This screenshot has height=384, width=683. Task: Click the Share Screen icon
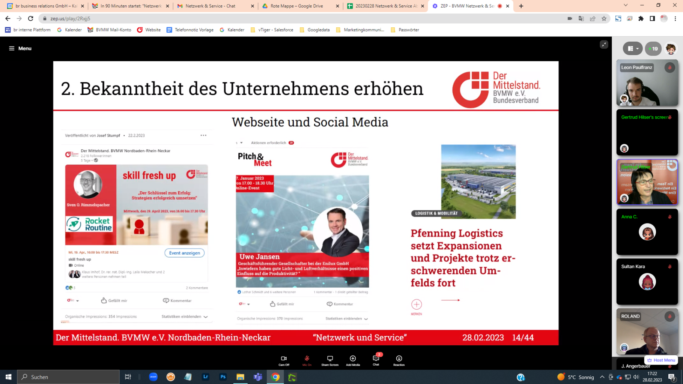click(330, 359)
